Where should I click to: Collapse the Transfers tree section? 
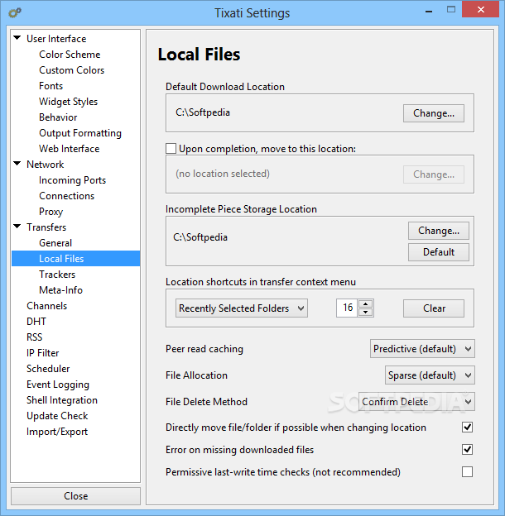pyautogui.click(x=17, y=226)
